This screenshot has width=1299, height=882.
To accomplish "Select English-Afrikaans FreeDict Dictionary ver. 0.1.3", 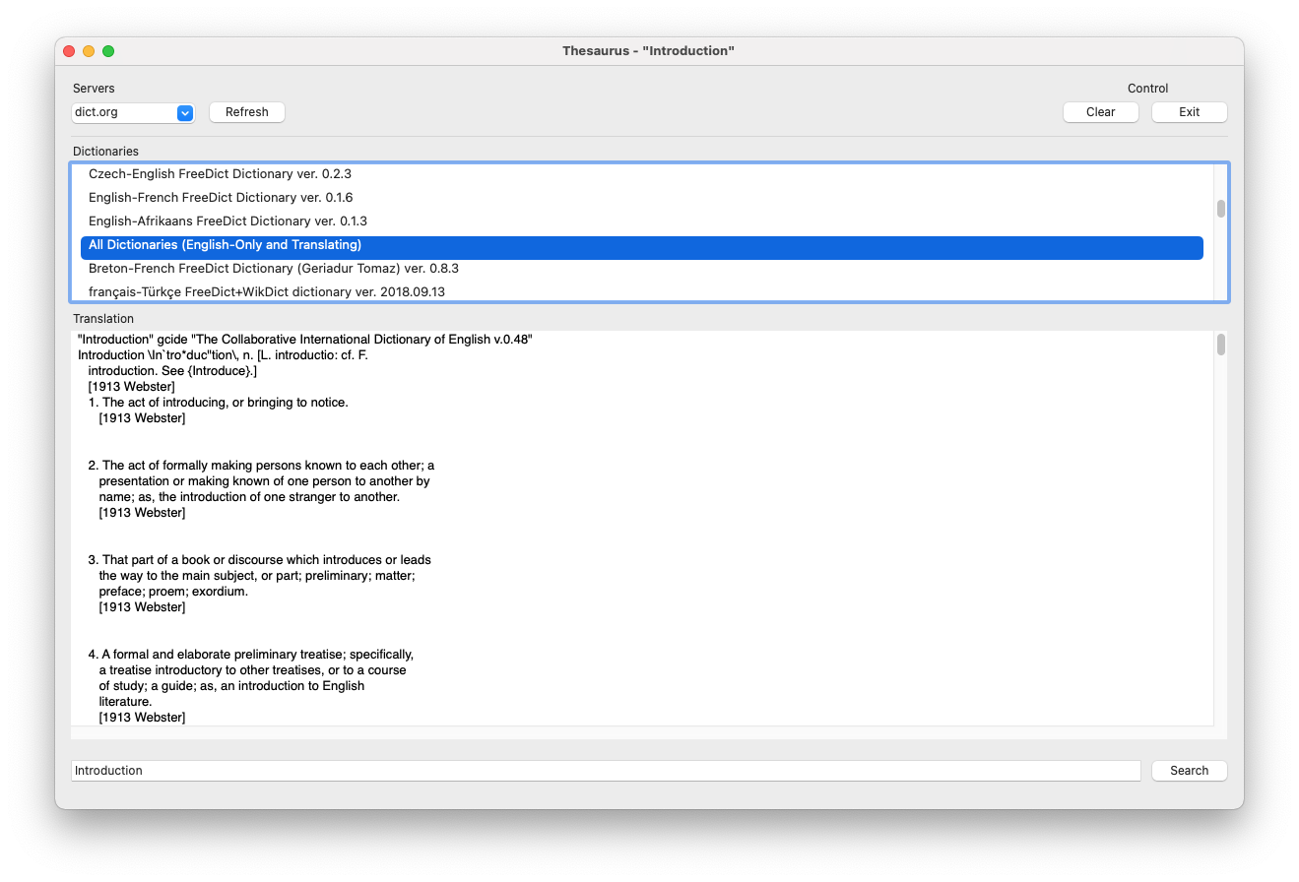I will [642, 221].
